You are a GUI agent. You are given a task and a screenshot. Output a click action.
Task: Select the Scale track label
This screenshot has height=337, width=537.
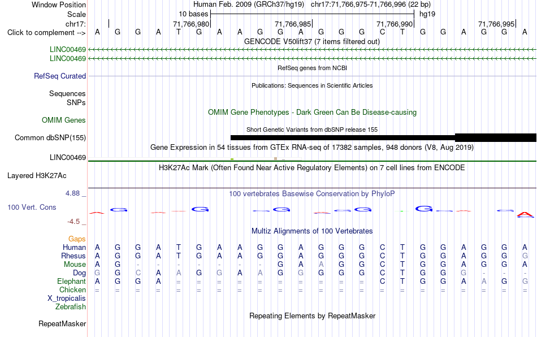coord(76,14)
